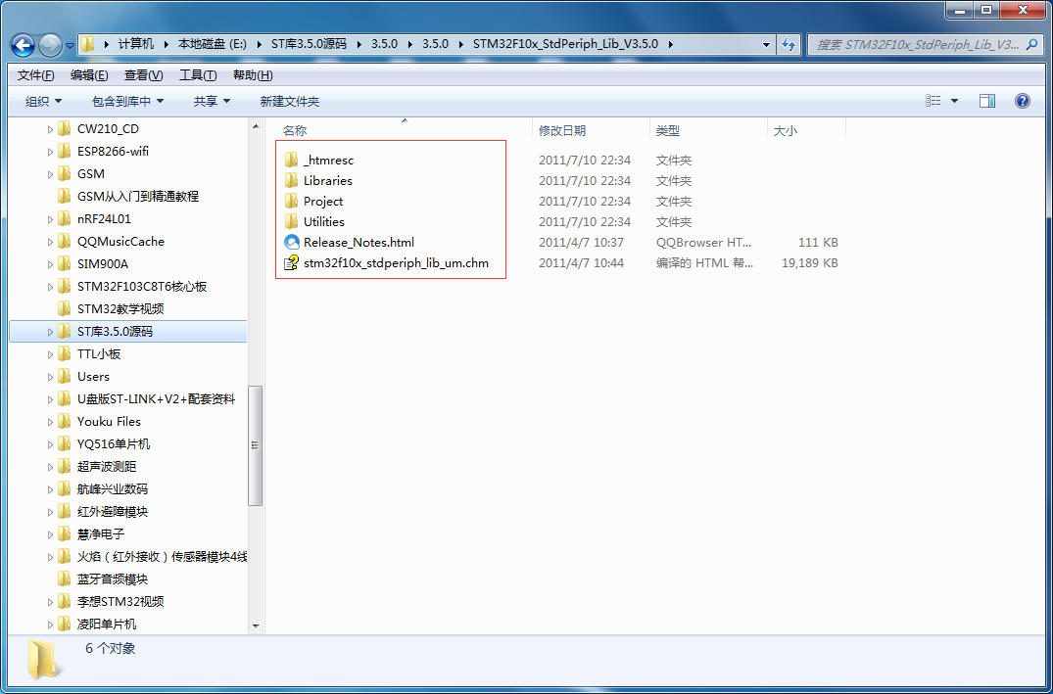Open the 文件(F) menu

pyautogui.click(x=35, y=75)
